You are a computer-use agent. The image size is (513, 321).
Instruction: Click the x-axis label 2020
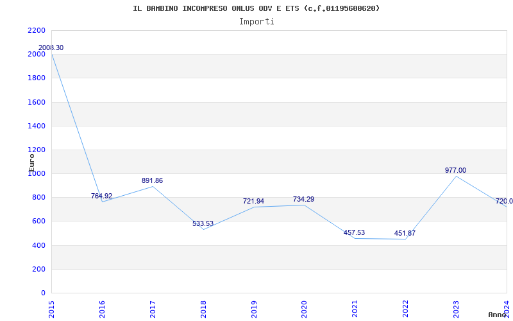click(x=304, y=309)
